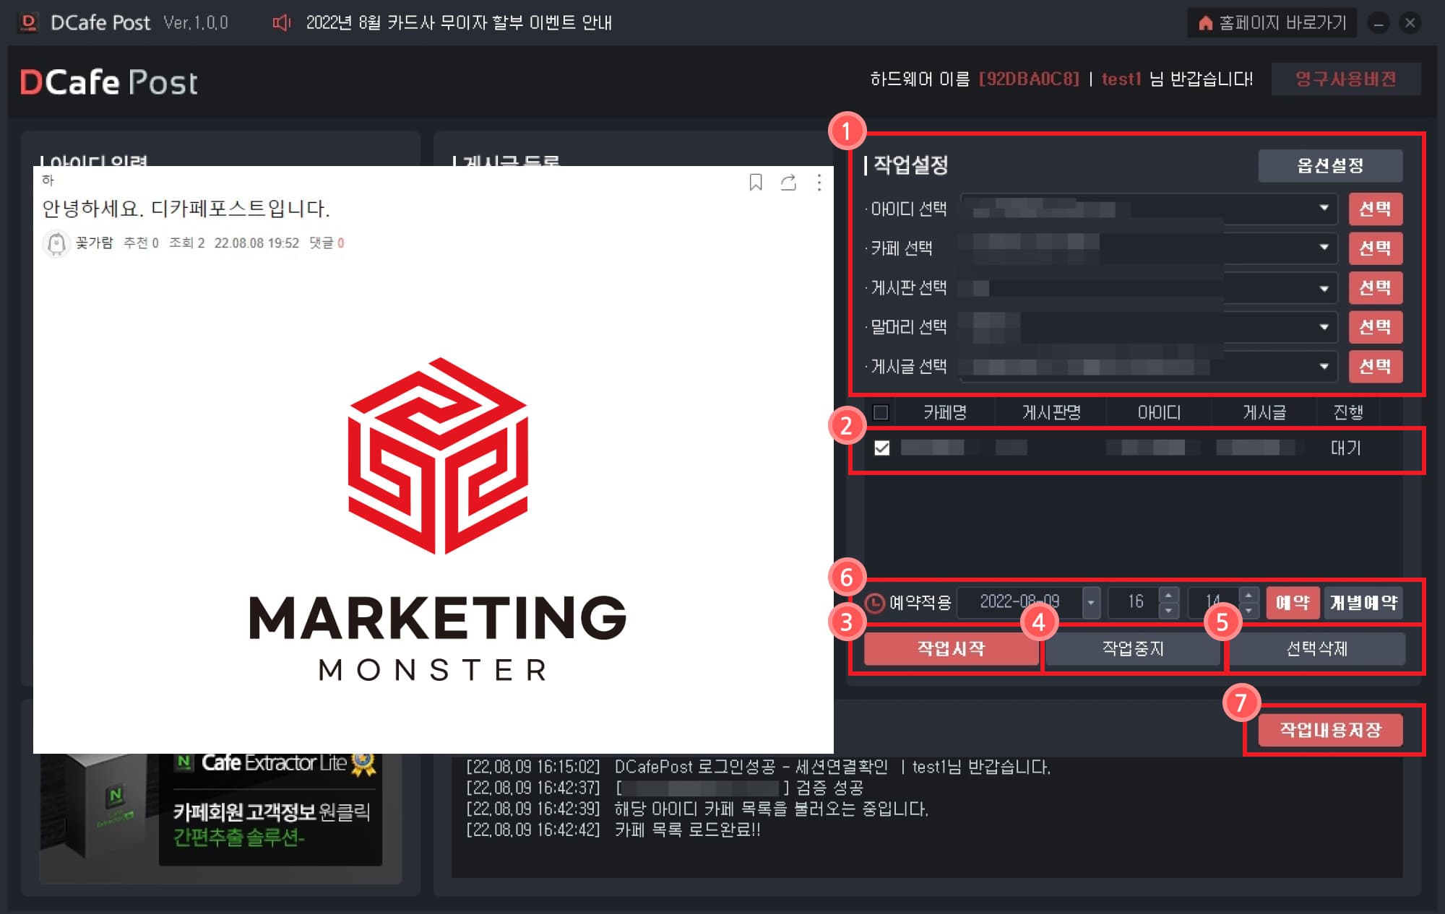Decrease the reservation hour with down arrow
The width and height of the screenshot is (1445, 914).
pos(1168,610)
